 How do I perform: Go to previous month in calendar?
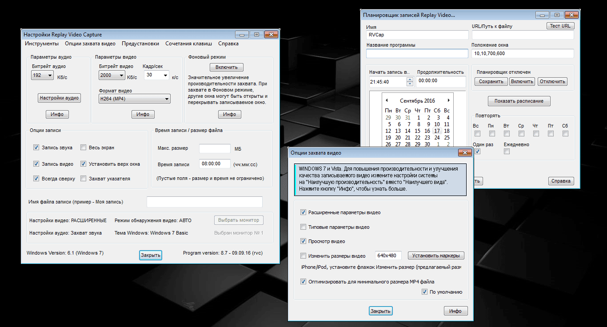coord(387,100)
